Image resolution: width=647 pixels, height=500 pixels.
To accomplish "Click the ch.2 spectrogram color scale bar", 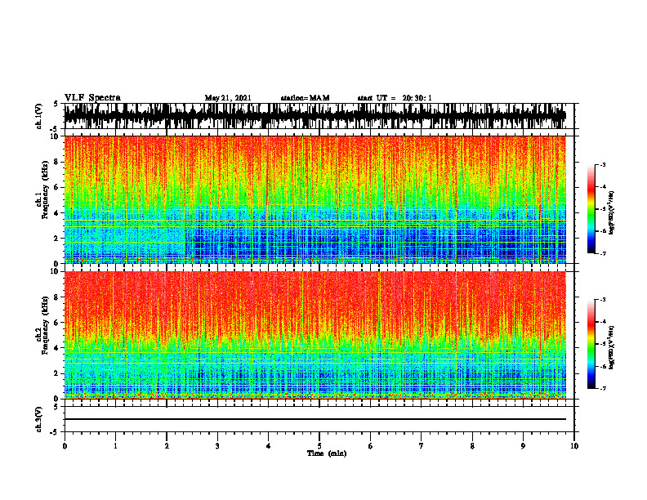I will click(591, 344).
